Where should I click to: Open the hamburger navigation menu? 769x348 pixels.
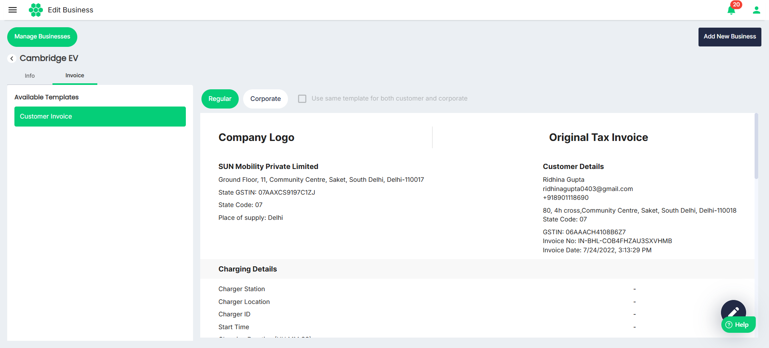point(13,10)
